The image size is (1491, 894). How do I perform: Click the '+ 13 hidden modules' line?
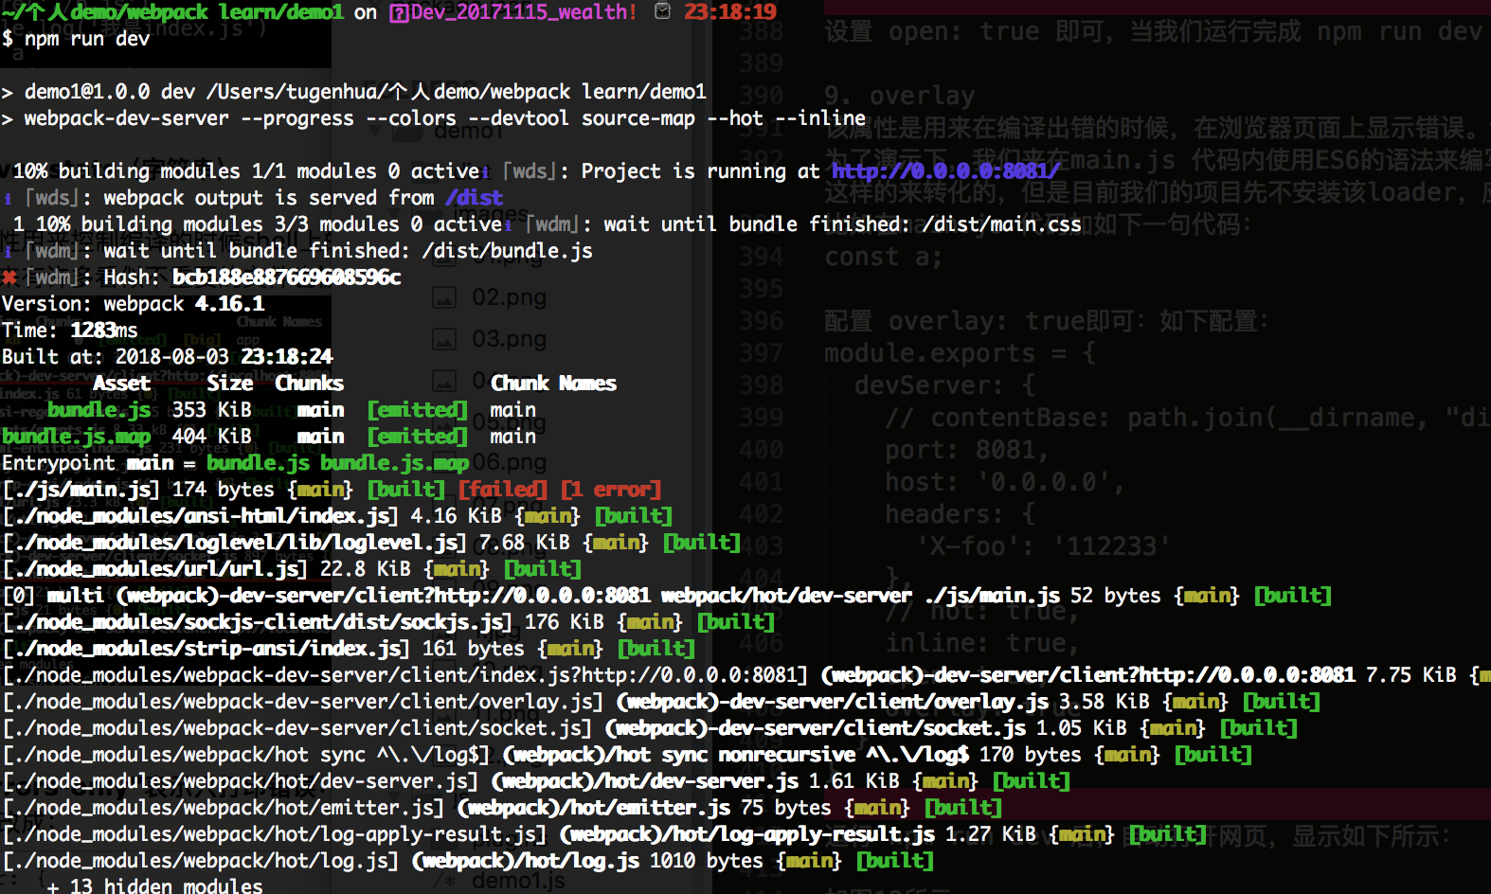(x=155, y=885)
